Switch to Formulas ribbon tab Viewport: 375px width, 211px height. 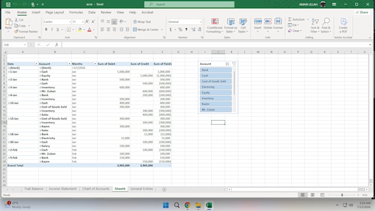[76, 12]
